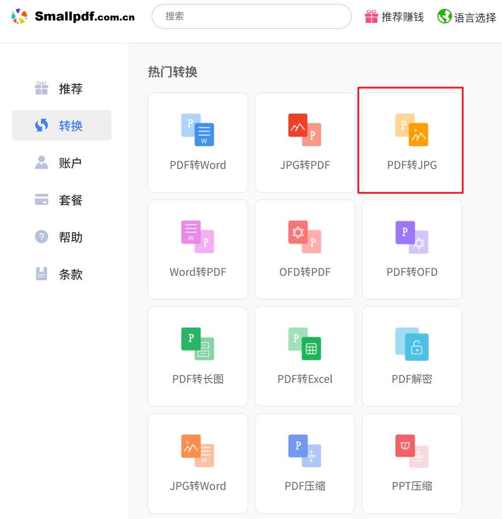
Task: Select the Word转PDF tool icon
Action: click(198, 237)
